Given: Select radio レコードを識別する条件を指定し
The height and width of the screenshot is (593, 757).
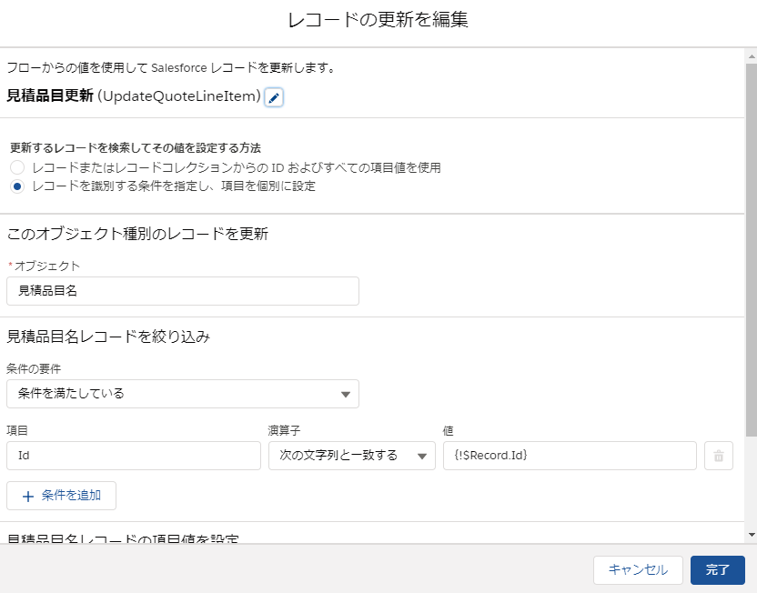Looking at the screenshot, I should click(x=17, y=186).
